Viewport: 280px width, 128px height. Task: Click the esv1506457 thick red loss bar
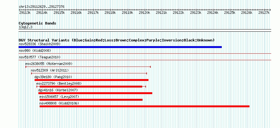pyautogui.click(x=91, y=100)
